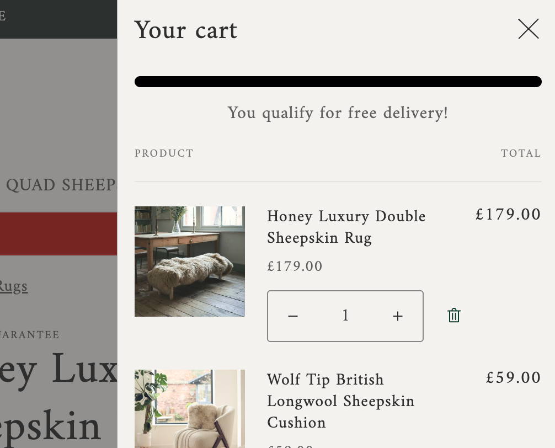555x448 pixels.
Task: Click the red button behind the cart overlay
Action: [x=58, y=234]
